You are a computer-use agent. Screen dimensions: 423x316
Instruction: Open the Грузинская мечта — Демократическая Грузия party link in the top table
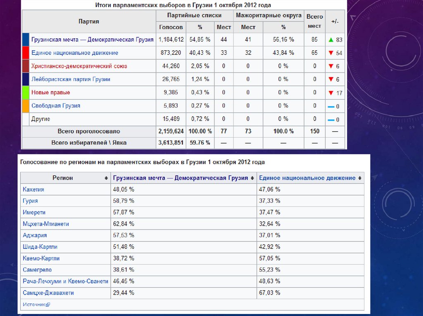(93, 40)
